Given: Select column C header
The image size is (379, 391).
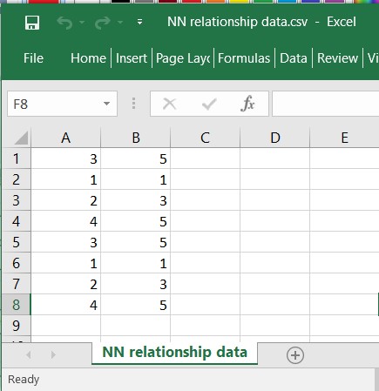Looking at the screenshot, I should click(x=206, y=138).
